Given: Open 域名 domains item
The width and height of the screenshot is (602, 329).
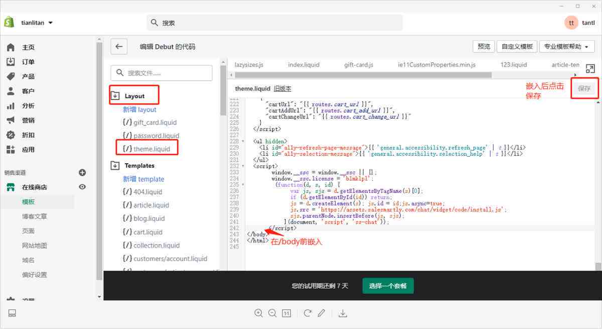Looking at the screenshot, I should click(x=28, y=260).
